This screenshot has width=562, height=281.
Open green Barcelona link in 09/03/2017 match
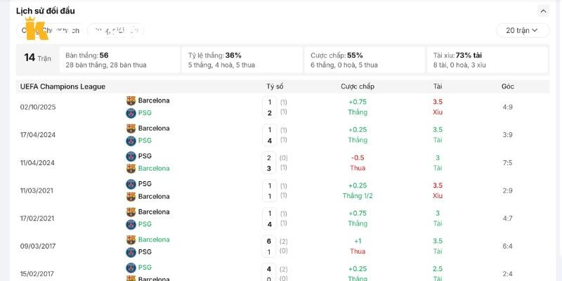click(x=154, y=240)
